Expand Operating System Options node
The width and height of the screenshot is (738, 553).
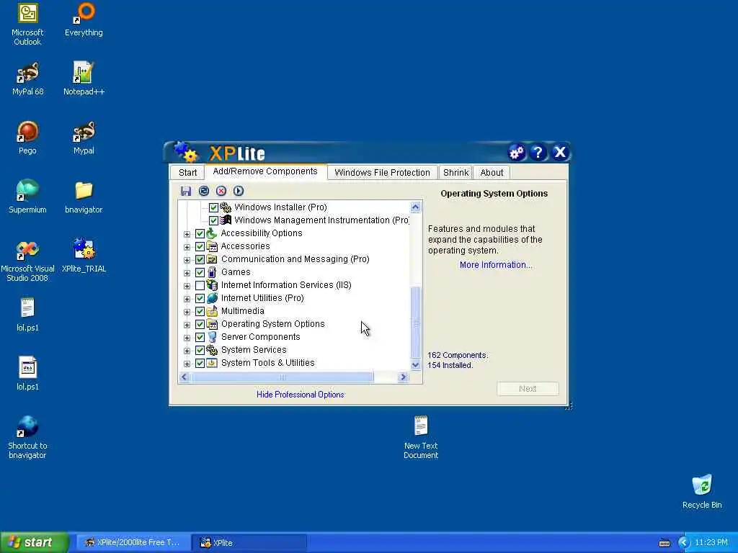[187, 325]
